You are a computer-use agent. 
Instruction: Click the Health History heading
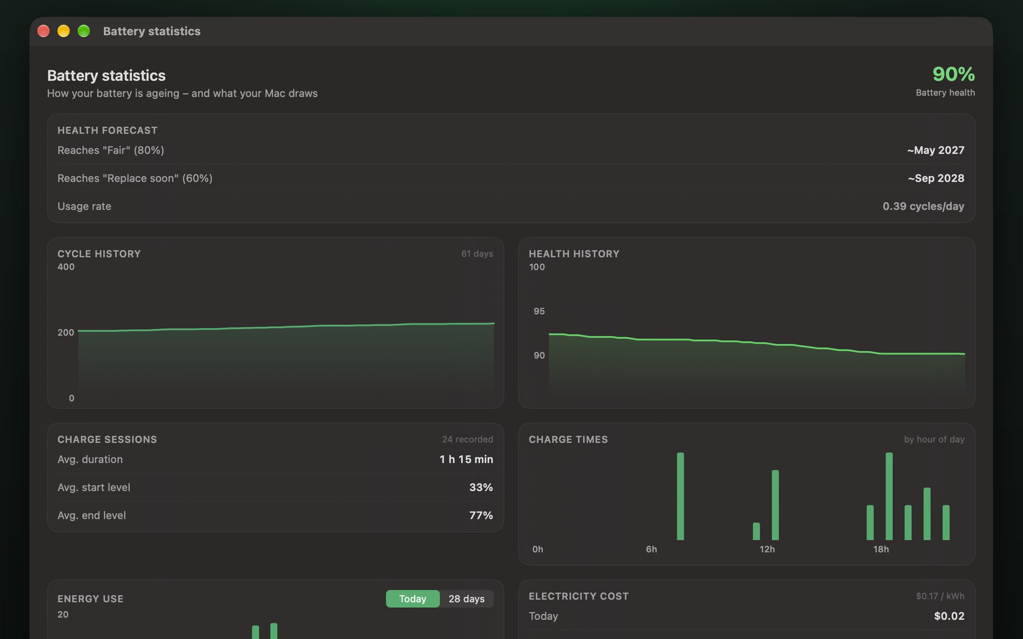click(574, 254)
